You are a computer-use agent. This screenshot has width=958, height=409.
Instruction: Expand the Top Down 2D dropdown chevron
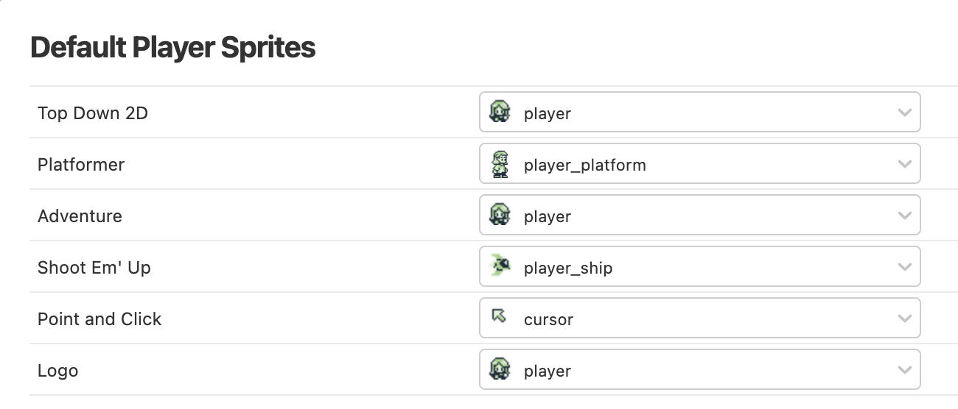pos(905,113)
